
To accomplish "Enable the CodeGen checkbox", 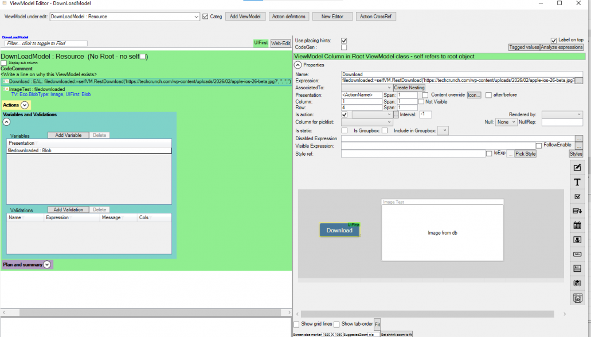I will point(344,47).
